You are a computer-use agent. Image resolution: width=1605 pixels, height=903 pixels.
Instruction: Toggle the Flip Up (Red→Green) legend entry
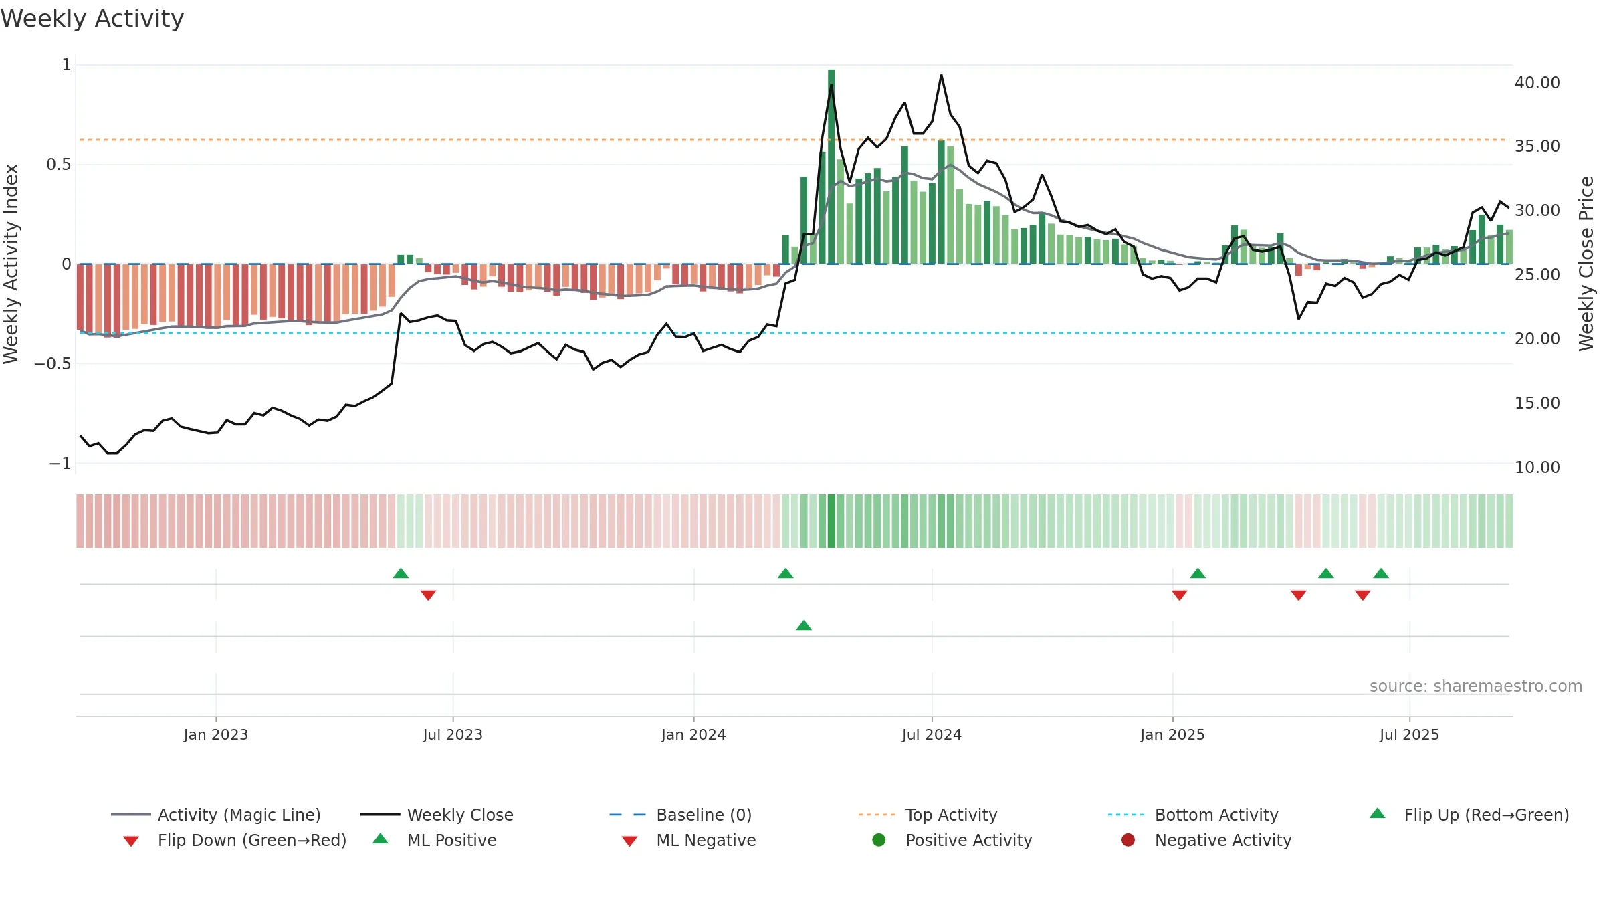point(1469,815)
